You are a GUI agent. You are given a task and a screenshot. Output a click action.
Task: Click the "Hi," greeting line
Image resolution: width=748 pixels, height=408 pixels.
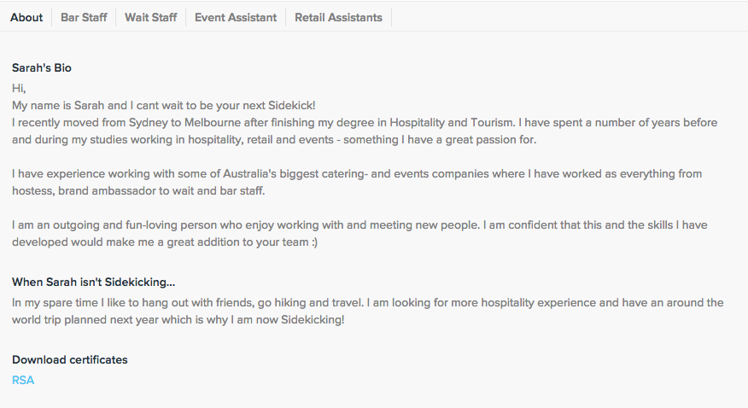pyautogui.click(x=19, y=87)
